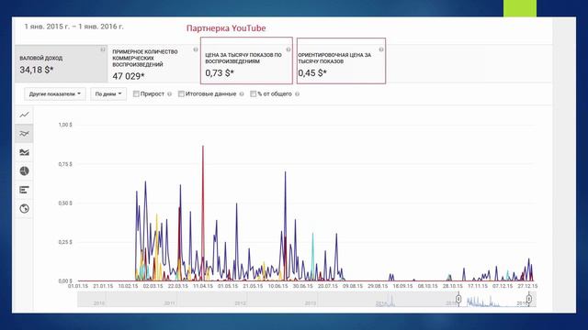Select the multi-line chart view icon
The width and height of the screenshot is (588, 330).
24,134
